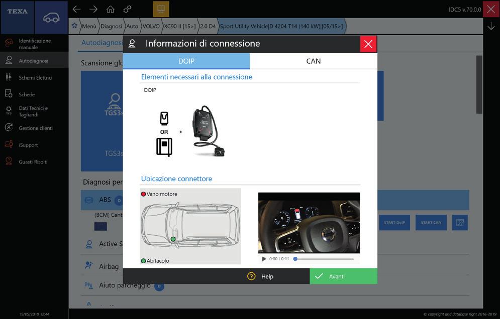Open the vehicle car icon tile
The image size is (500, 319).
pos(51,17)
